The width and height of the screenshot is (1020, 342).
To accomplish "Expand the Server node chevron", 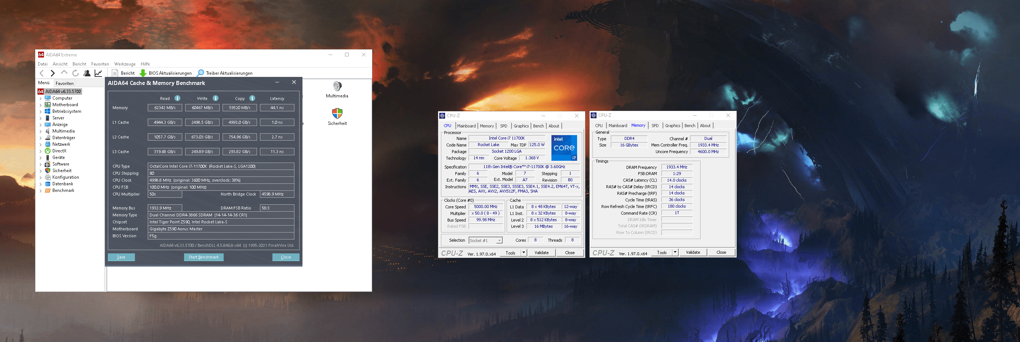I will click(40, 118).
